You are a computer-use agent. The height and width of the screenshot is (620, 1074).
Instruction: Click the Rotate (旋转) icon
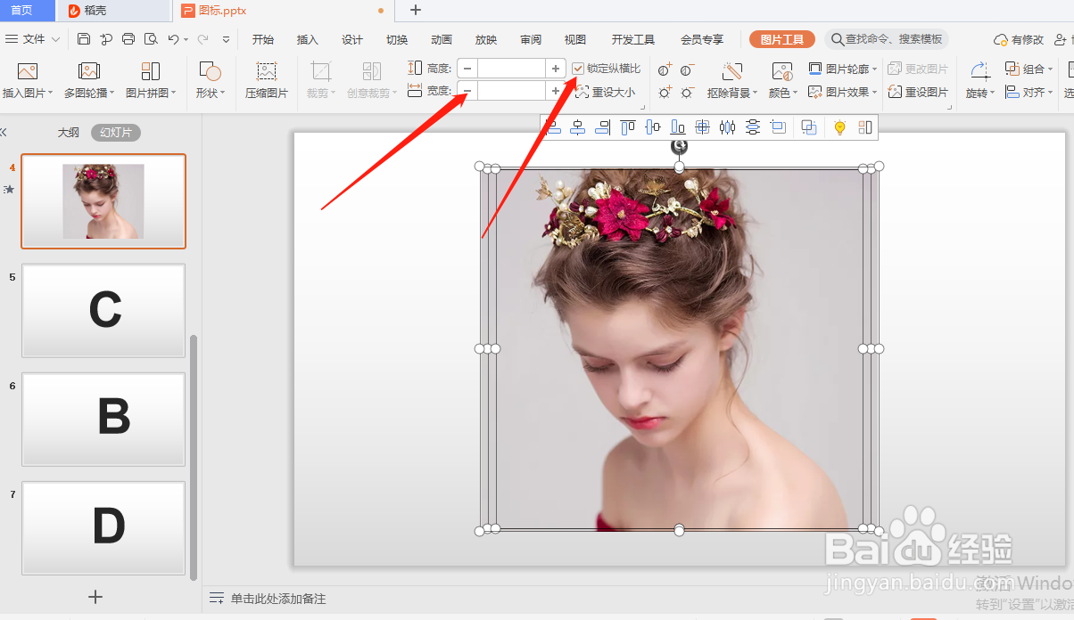tap(979, 72)
